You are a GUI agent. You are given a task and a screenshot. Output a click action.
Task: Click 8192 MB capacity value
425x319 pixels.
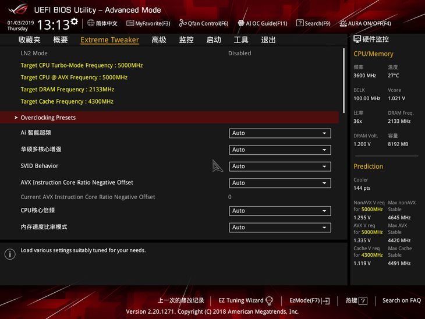(398, 144)
